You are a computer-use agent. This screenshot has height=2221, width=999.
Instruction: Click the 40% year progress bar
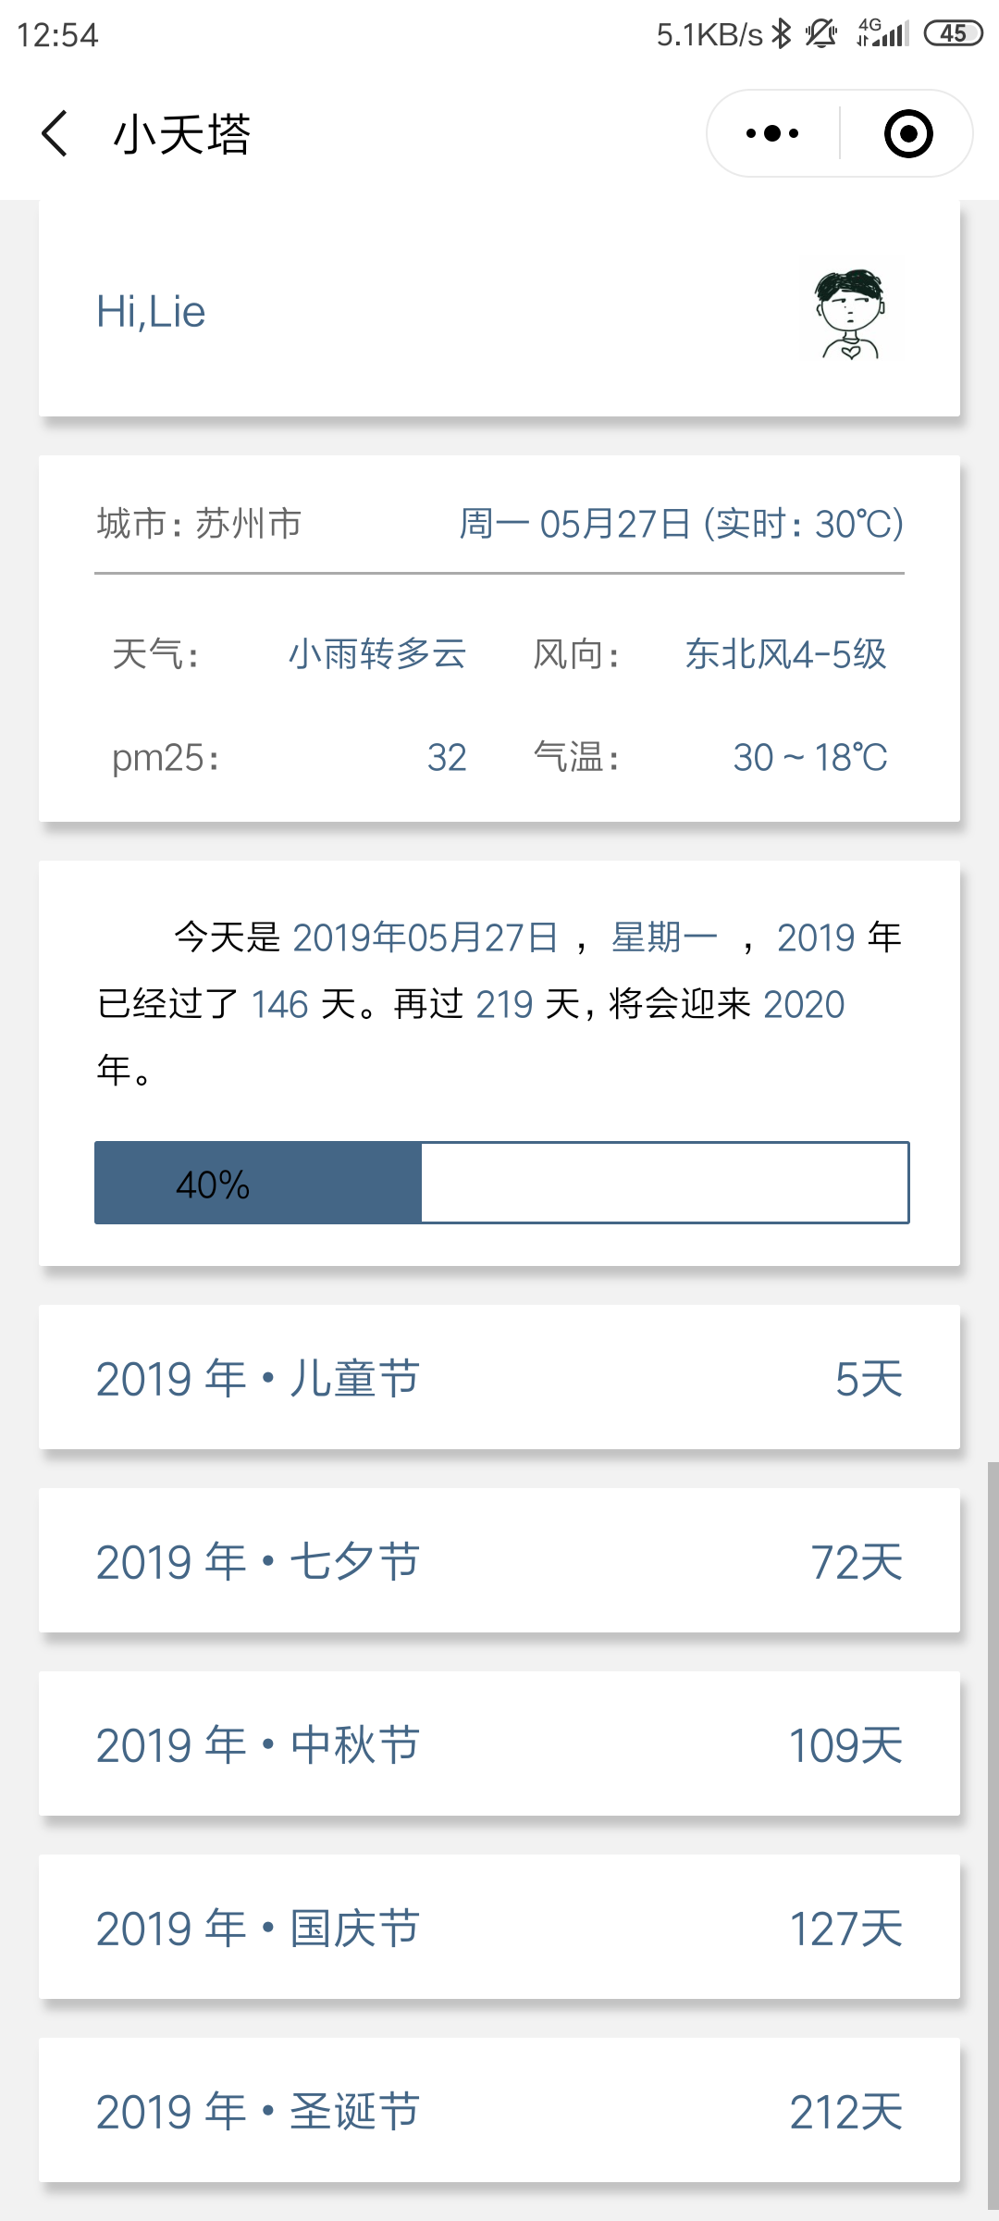(501, 1183)
